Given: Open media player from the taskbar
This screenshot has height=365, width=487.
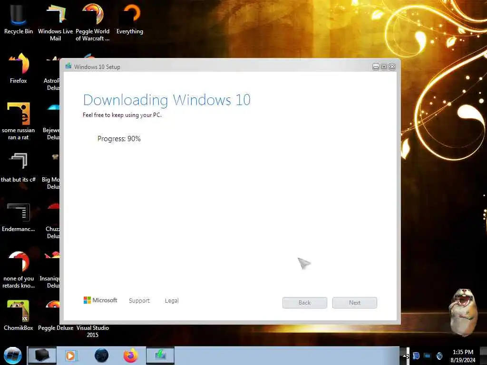Looking at the screenshot, I should [70, 355].
